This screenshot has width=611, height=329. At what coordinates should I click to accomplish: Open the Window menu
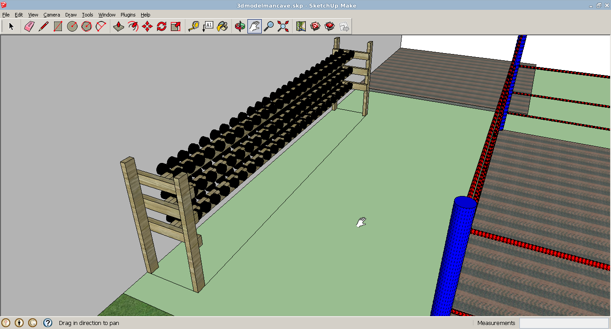[107, 15]
